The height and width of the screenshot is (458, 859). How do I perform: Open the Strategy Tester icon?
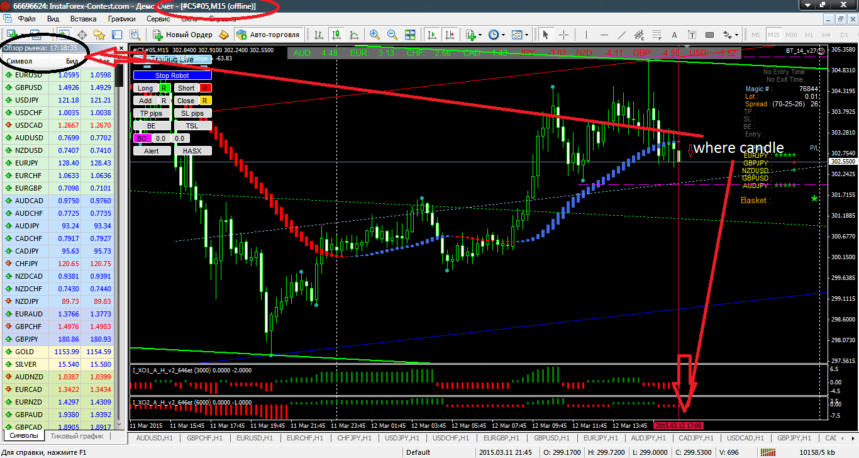(135, 34)
